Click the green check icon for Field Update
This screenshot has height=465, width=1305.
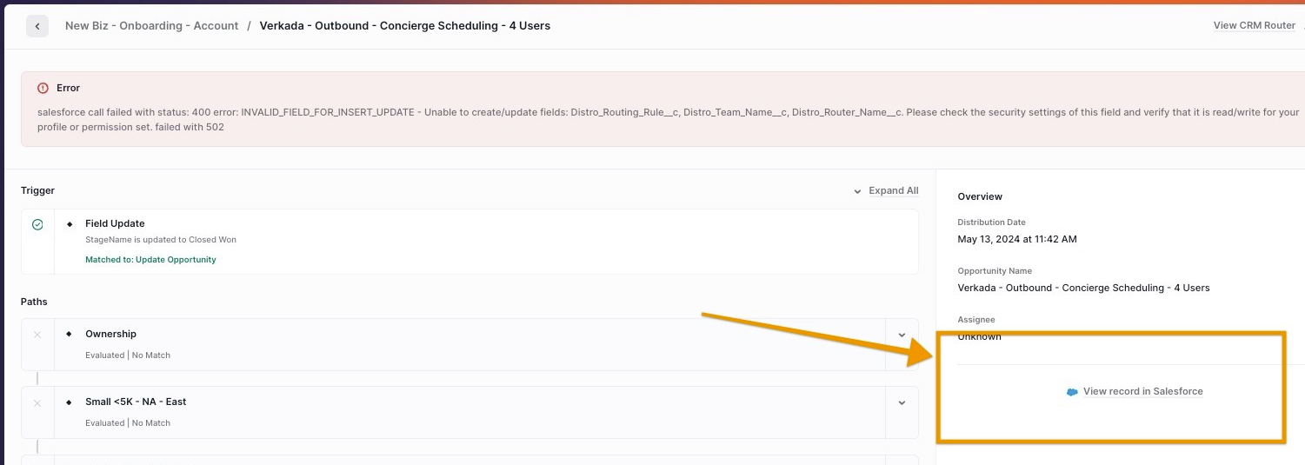[x=37, y=224]
